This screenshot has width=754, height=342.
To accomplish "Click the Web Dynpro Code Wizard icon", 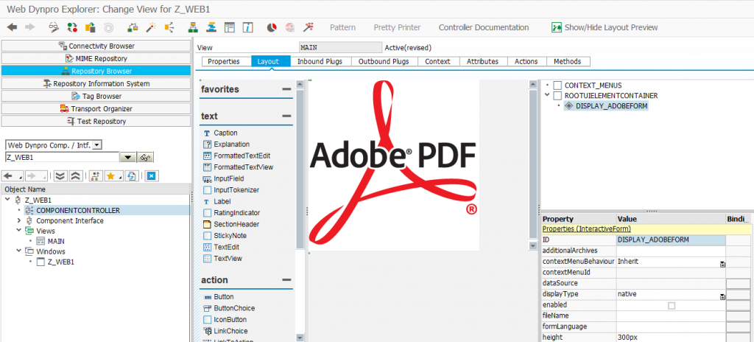I will tap(308, 27).
